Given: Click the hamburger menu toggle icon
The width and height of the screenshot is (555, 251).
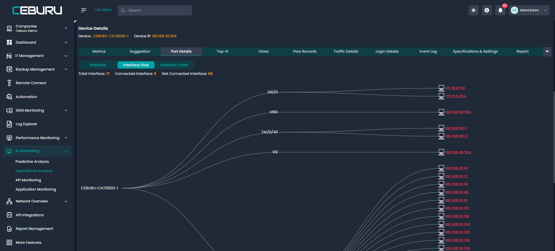Looking at the screenshot, I should pos(84,10).
